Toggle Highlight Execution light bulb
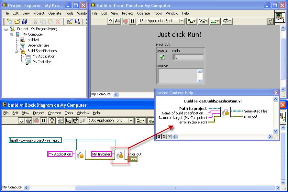The image size is (288, 192). [x=52, y=121]
